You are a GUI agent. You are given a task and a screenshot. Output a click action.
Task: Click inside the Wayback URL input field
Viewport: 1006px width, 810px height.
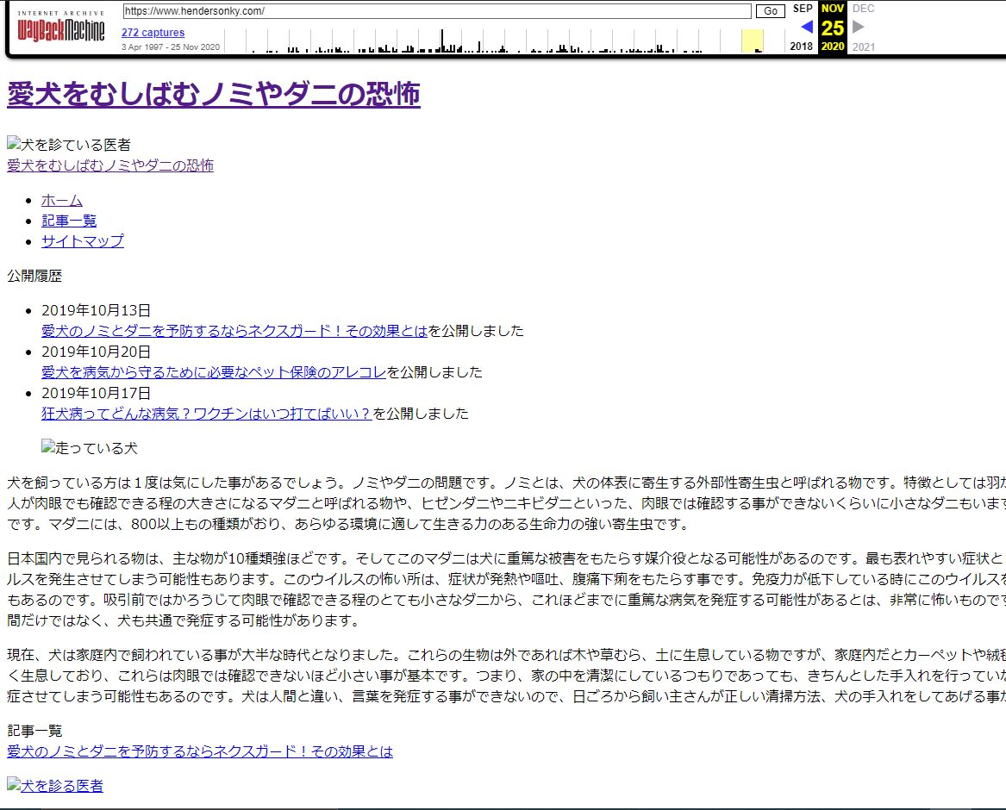coord(436,11)
